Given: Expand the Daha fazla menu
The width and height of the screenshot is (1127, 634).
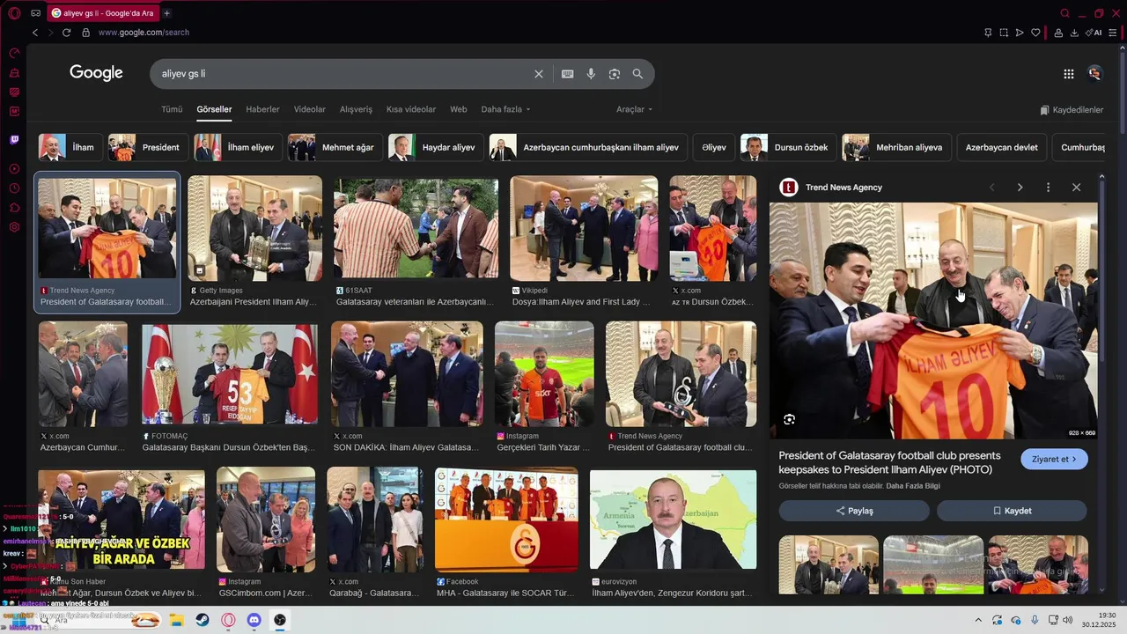Looking at the screenshot, I should coord(505,109).
